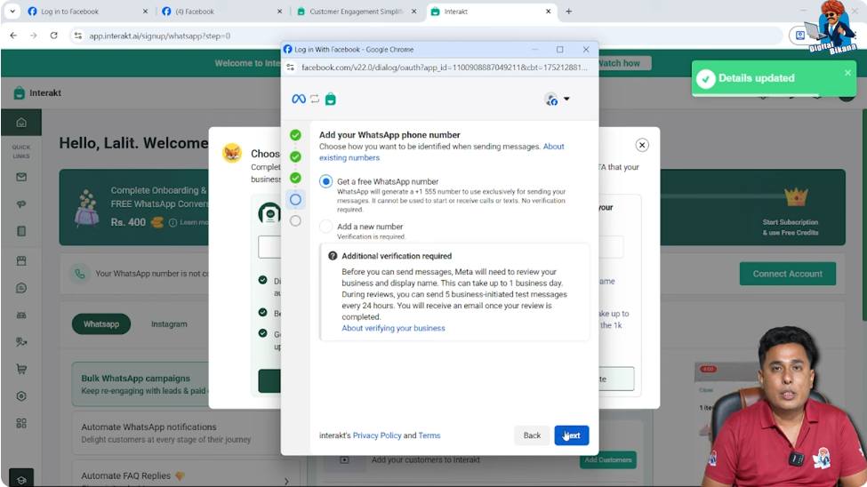The image size is (867, 487).
Task: Click the 'Start Subscription & use Free Credits' text
Action: (x=791, y=228)
